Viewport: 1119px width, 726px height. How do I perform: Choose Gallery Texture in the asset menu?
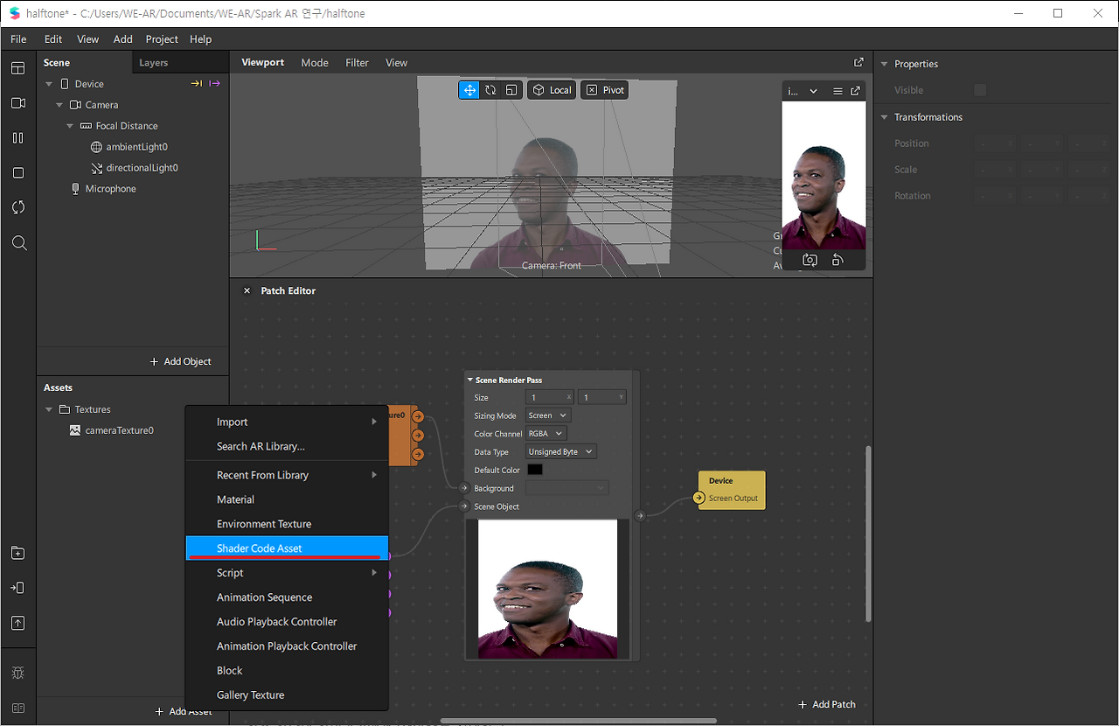[x=287, y=695]
